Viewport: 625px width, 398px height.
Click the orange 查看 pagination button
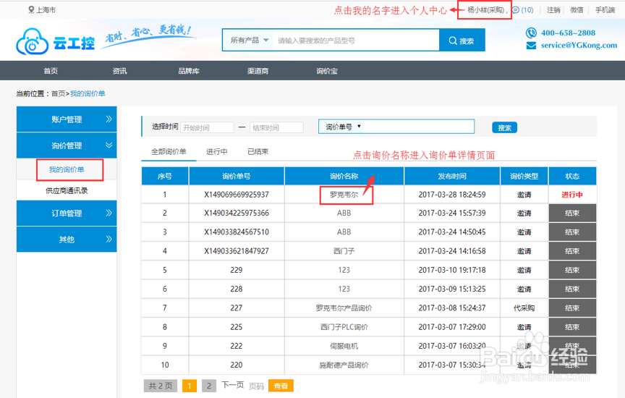pyautogui.click(x=281, y=386)
